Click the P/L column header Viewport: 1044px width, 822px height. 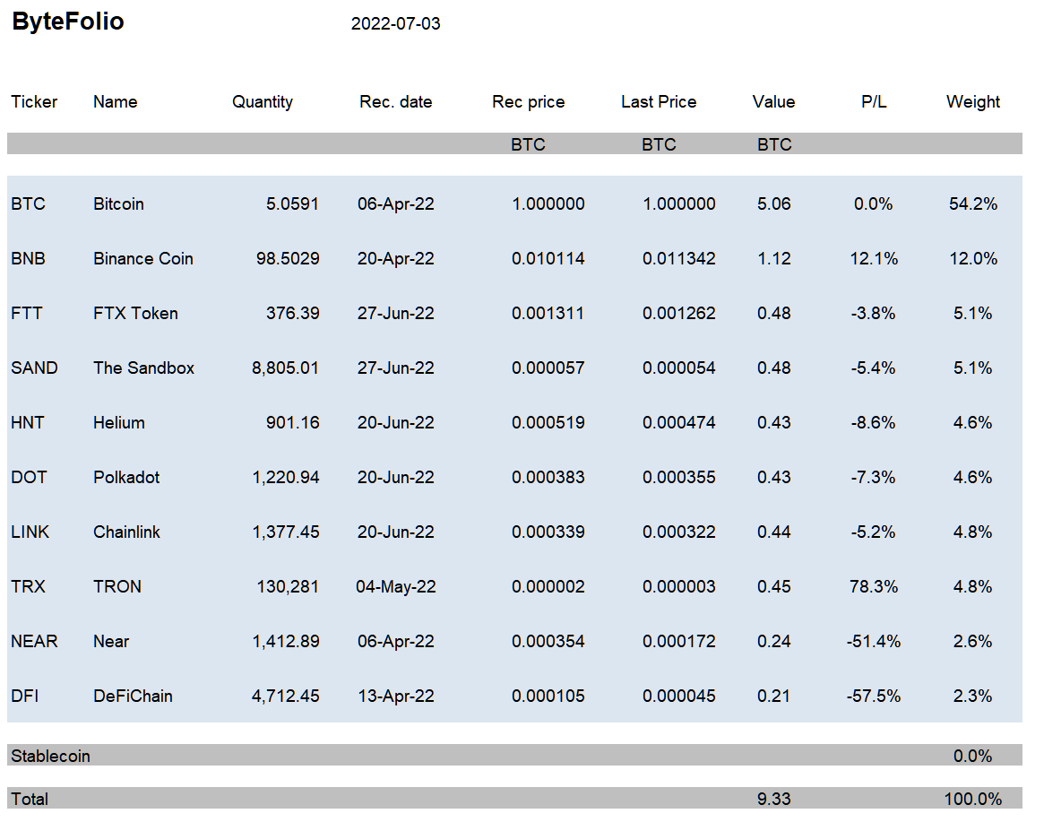pos(874,102)
